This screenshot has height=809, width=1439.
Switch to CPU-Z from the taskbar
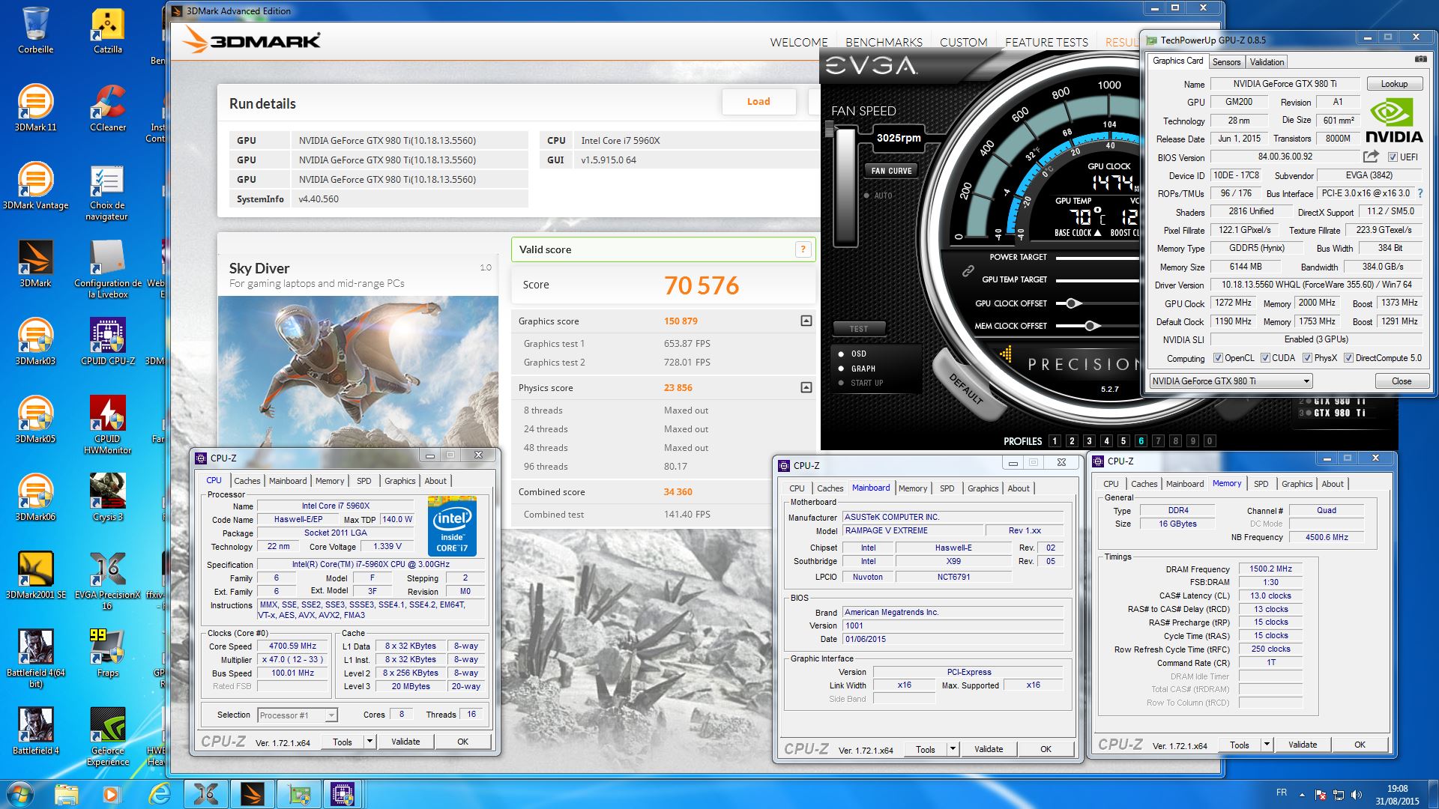pyautogui.click(x=343, y=793)
